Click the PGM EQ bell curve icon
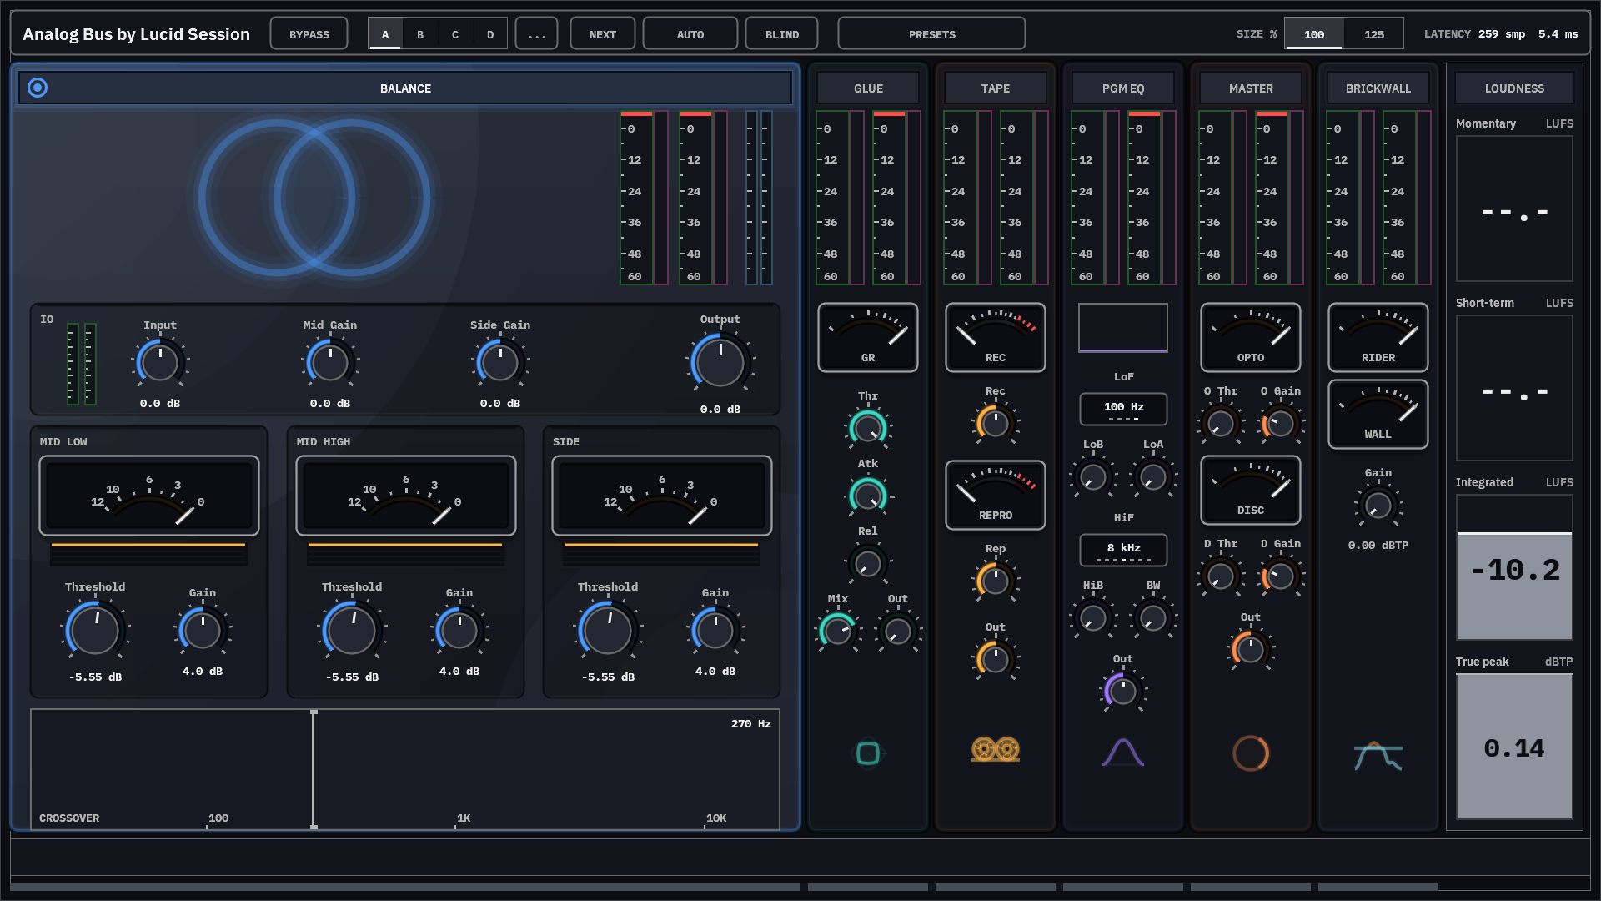The image size is (1601, 901). coord(1123,753)
